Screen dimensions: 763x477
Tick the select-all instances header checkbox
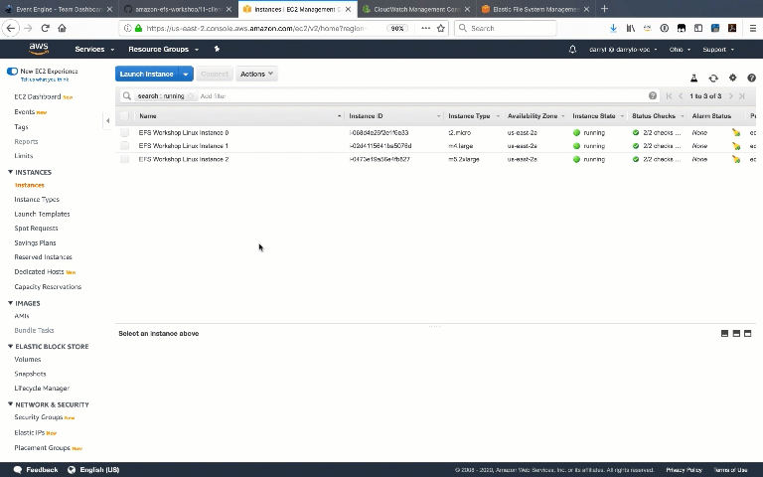pyautogui.click(x=124, y=116)
